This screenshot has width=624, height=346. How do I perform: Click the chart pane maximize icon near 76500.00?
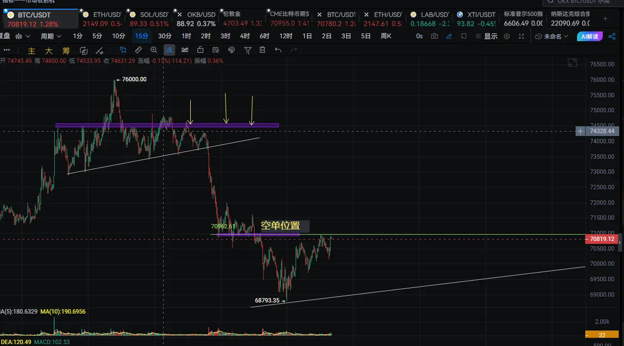coord(573,62)
